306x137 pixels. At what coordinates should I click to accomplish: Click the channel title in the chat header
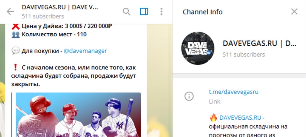[60, 7]
